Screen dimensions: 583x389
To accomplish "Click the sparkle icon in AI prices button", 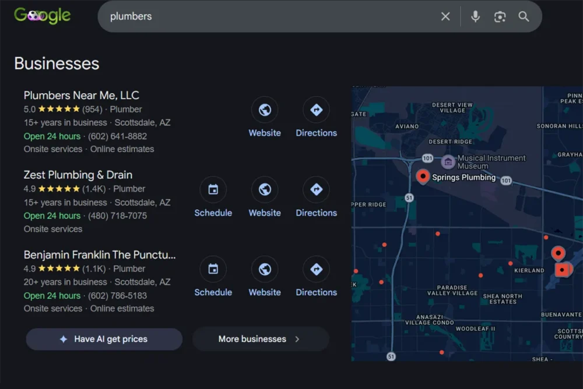I will point(64,339).
